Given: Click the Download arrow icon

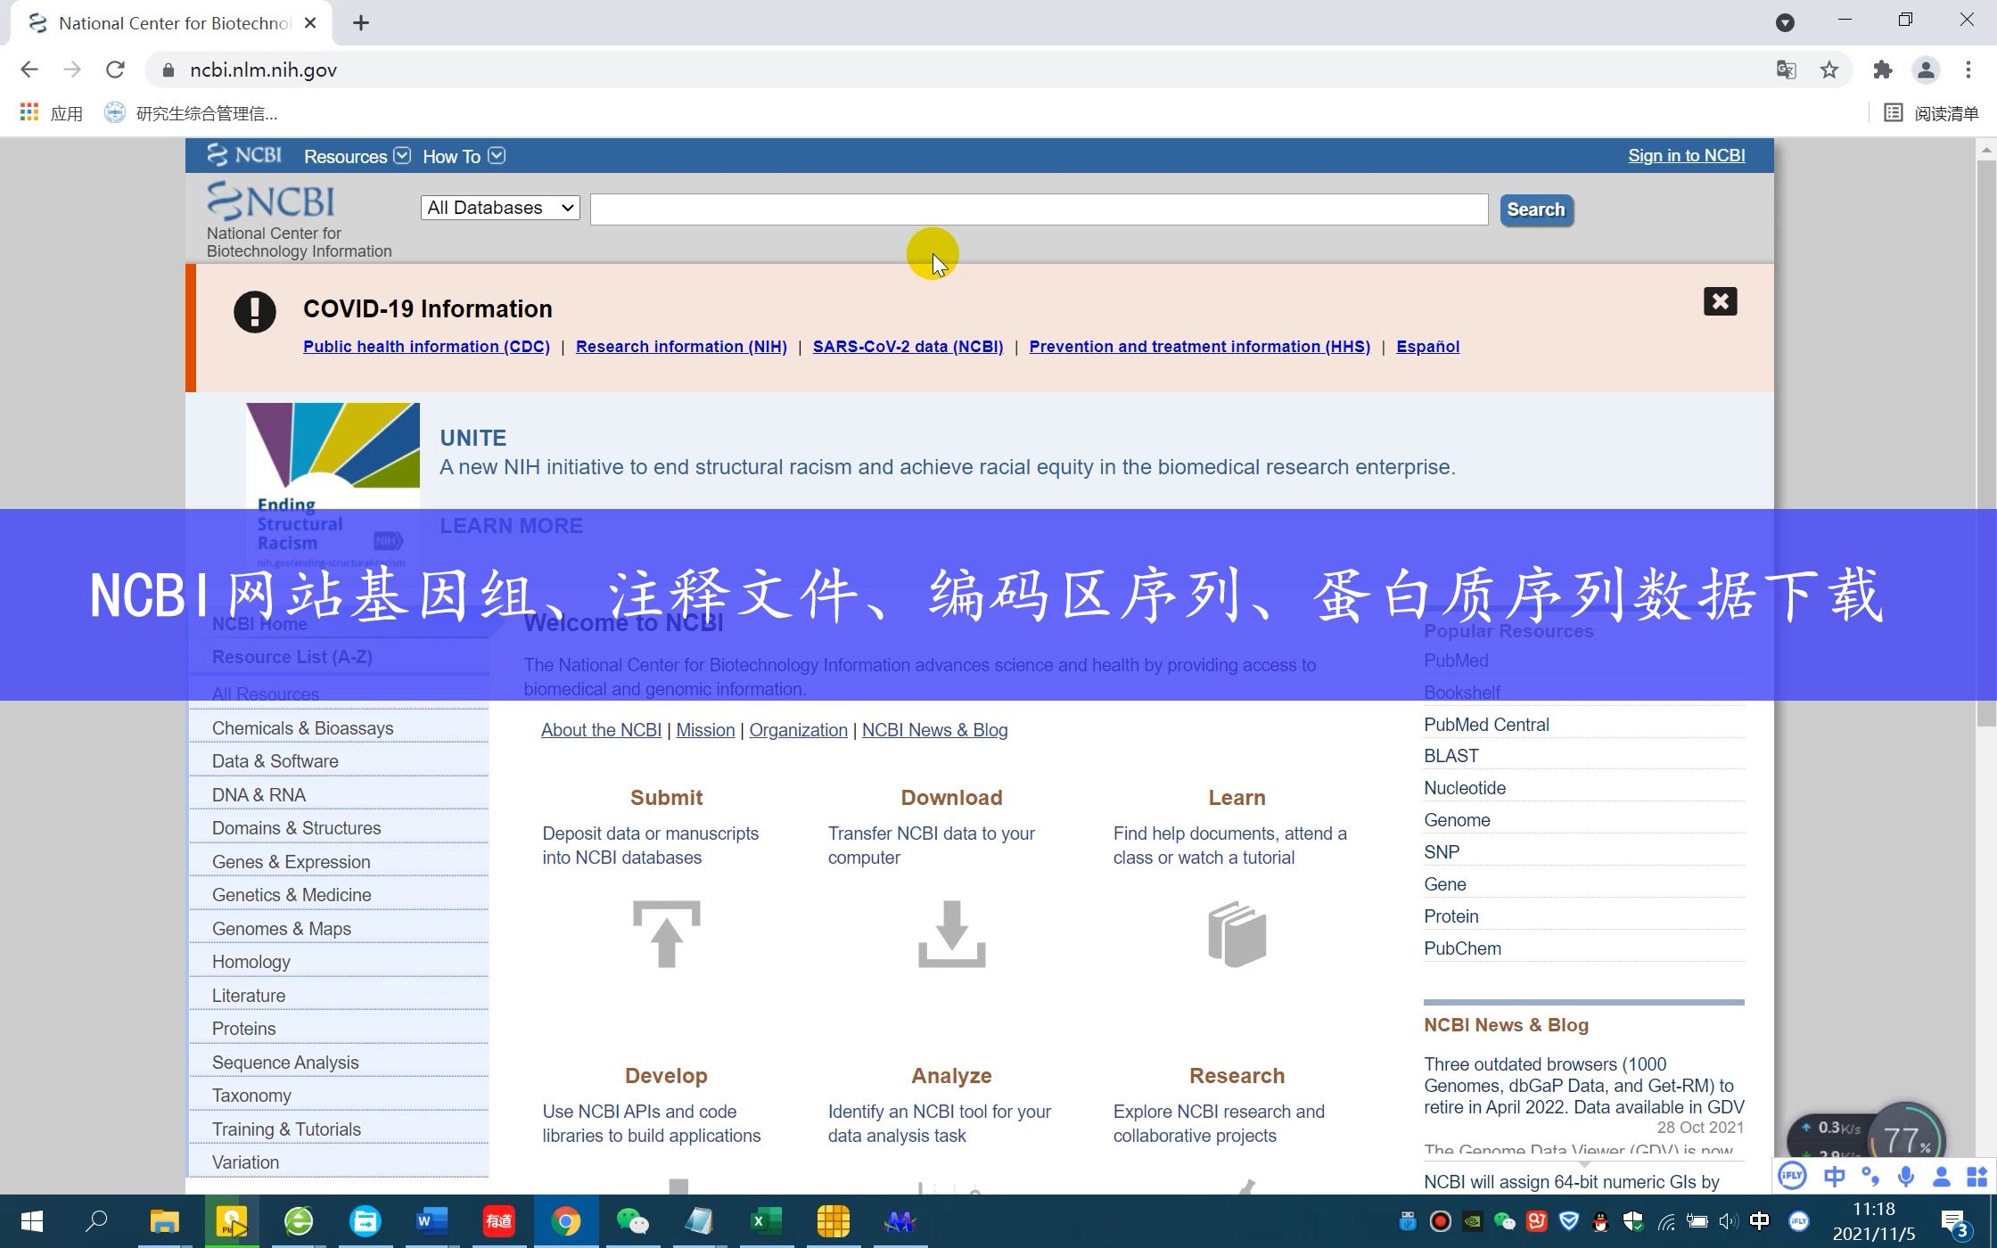Looking at the screenshot, I should (x=951, y=933).
